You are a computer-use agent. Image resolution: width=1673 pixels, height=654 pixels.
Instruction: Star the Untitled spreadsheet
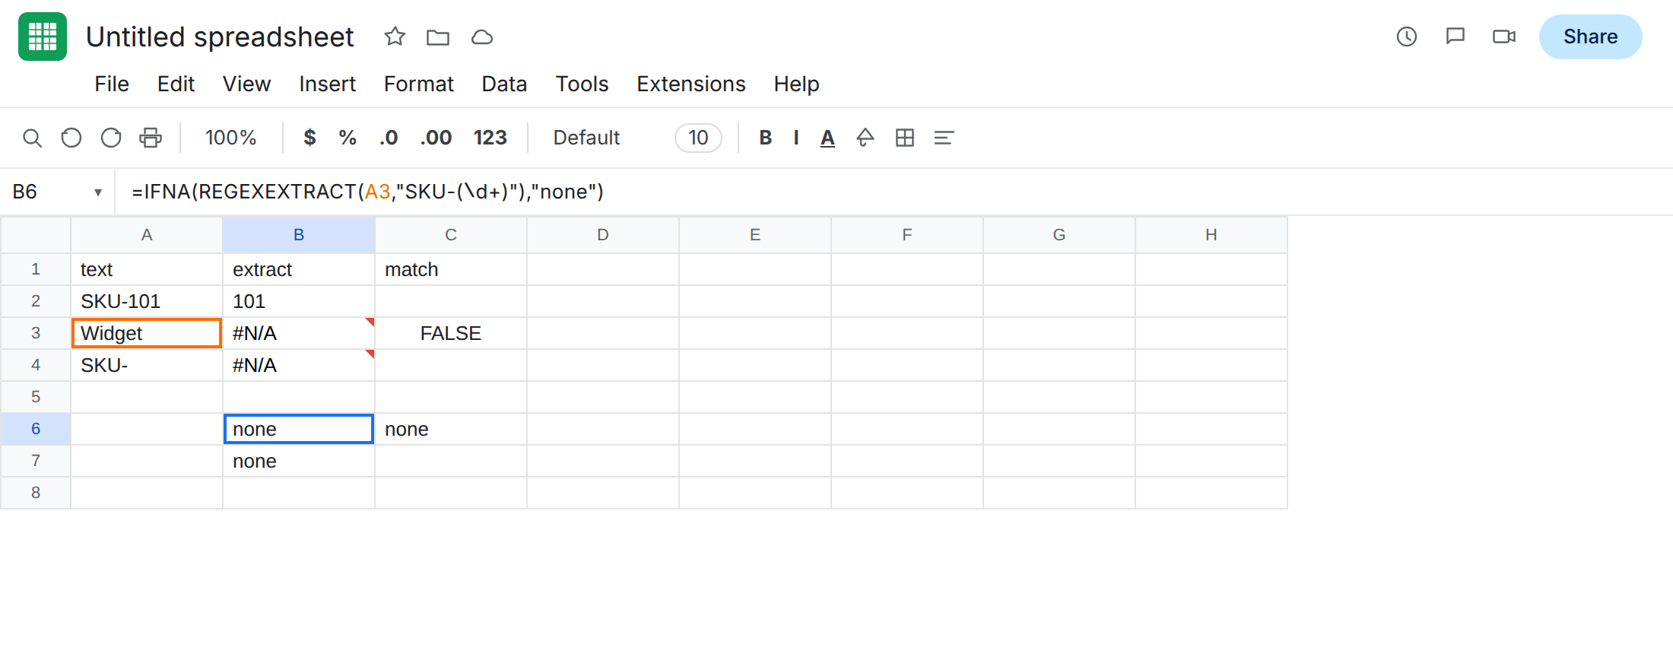tap(395, 37)
